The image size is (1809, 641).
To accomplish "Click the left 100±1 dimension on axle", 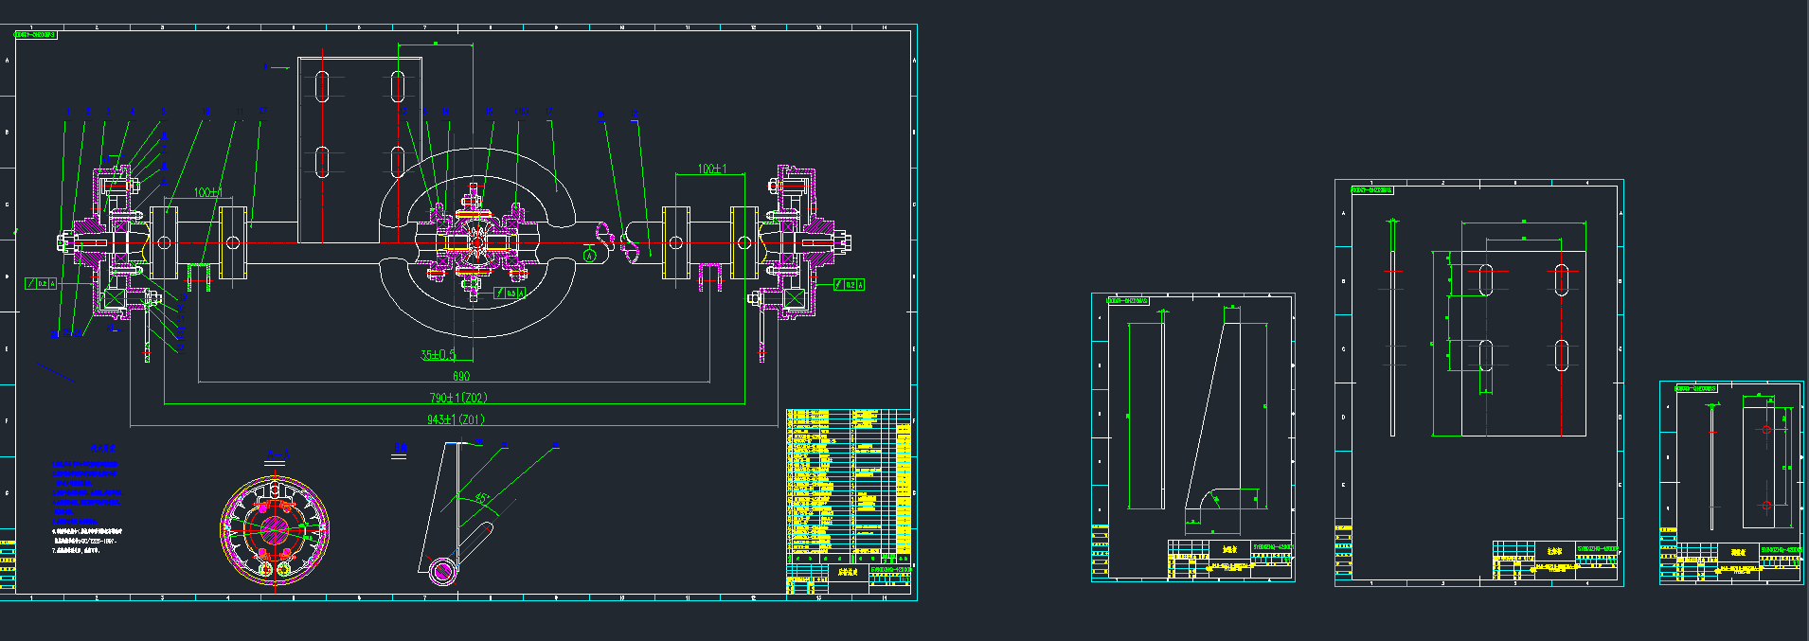I will point(207,192).
